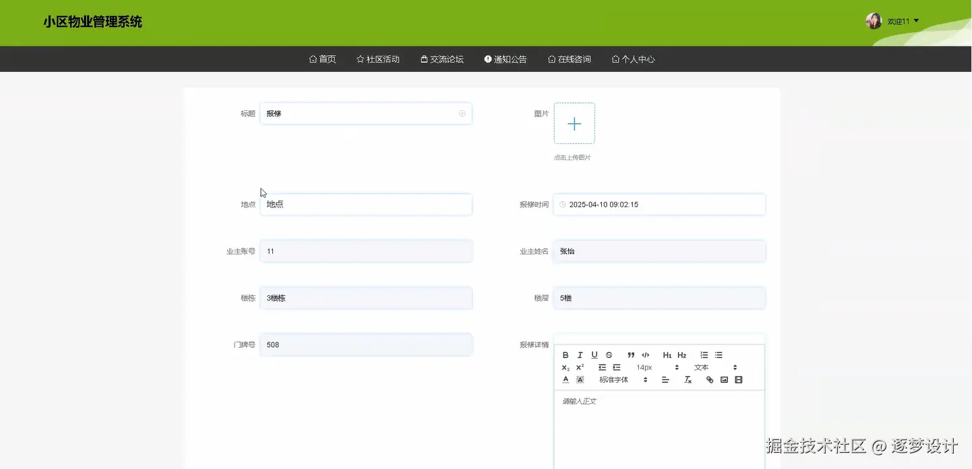Click the 报修详情 field label
The height and width of the screenshot is (469, 972).
(534, 345)
